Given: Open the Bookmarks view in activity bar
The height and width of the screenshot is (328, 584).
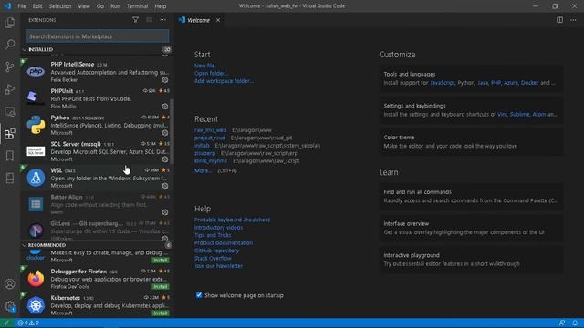Looking at the screenshot, I should 10,156.
